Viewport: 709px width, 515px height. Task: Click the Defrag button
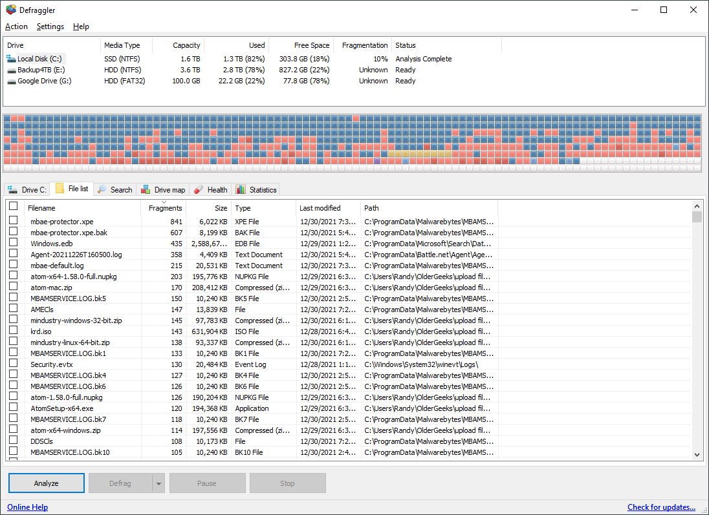(x=121, y=483)
